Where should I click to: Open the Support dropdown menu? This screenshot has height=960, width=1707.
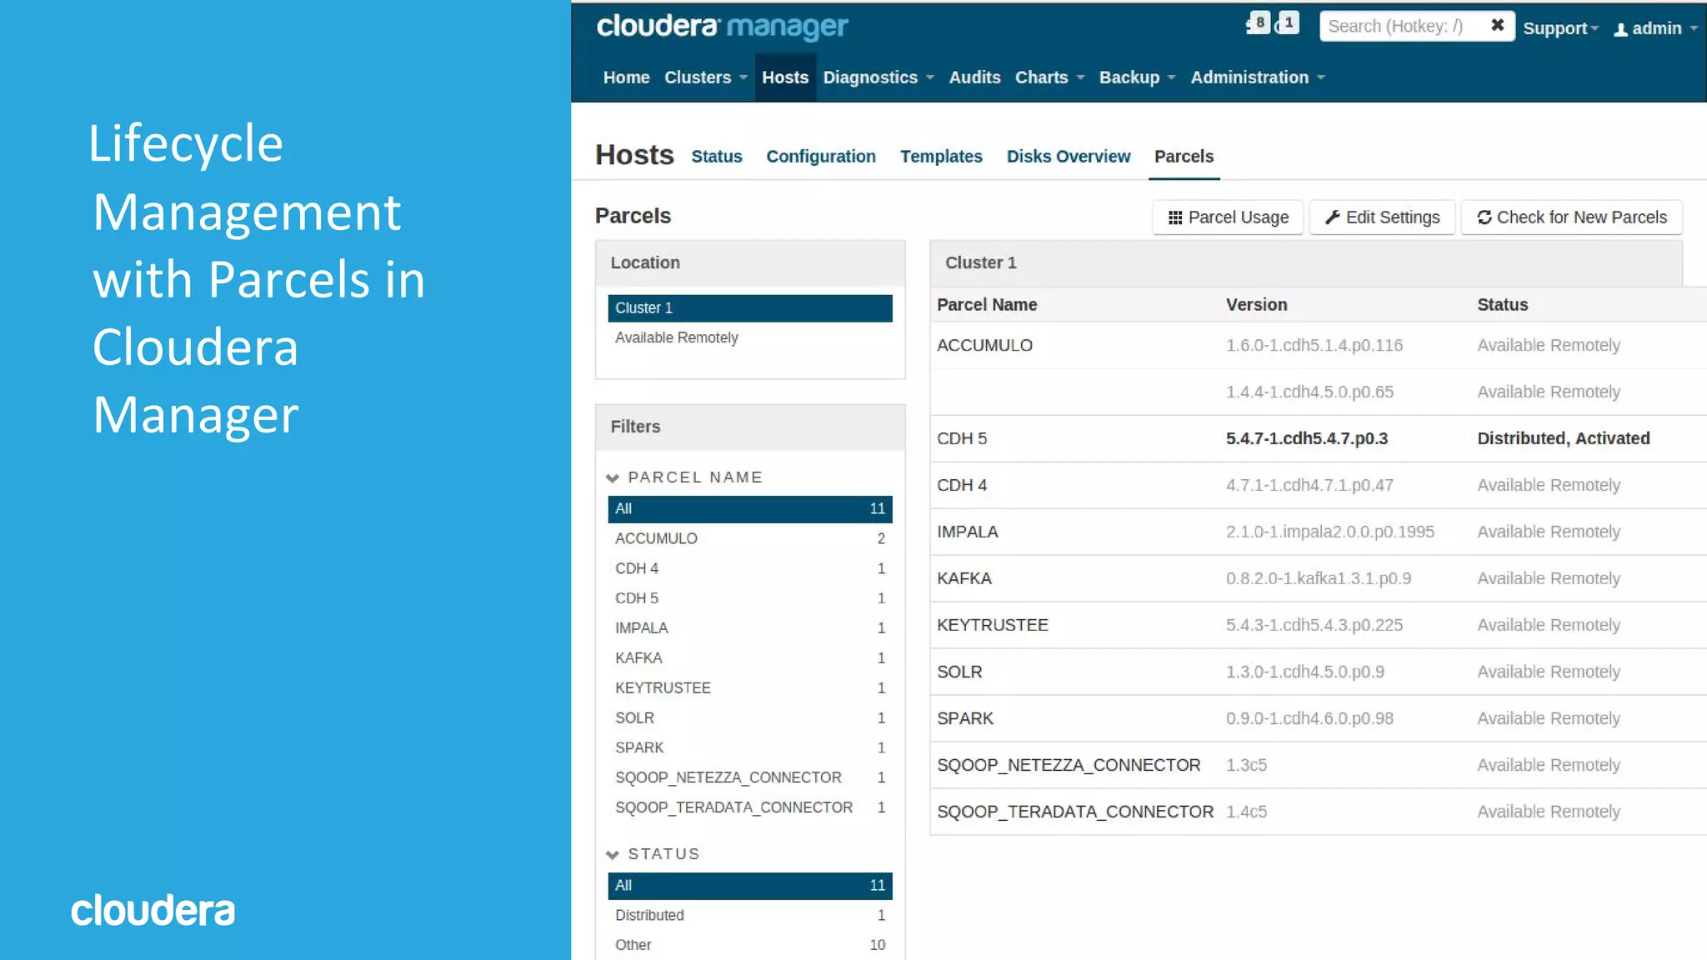[x=1560, y=28]
